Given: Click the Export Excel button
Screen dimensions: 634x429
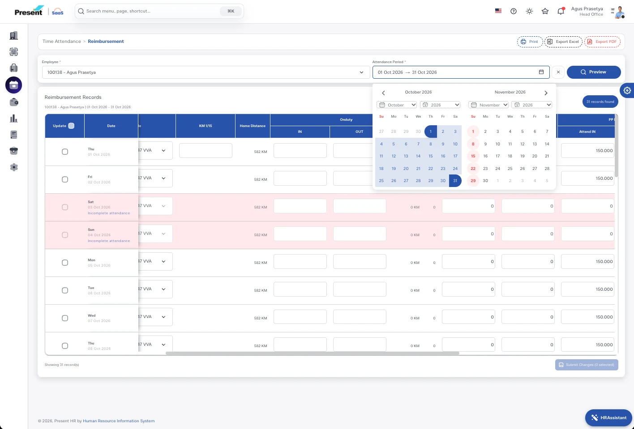Looking at the screenshot, I should [x=564, y=42].
